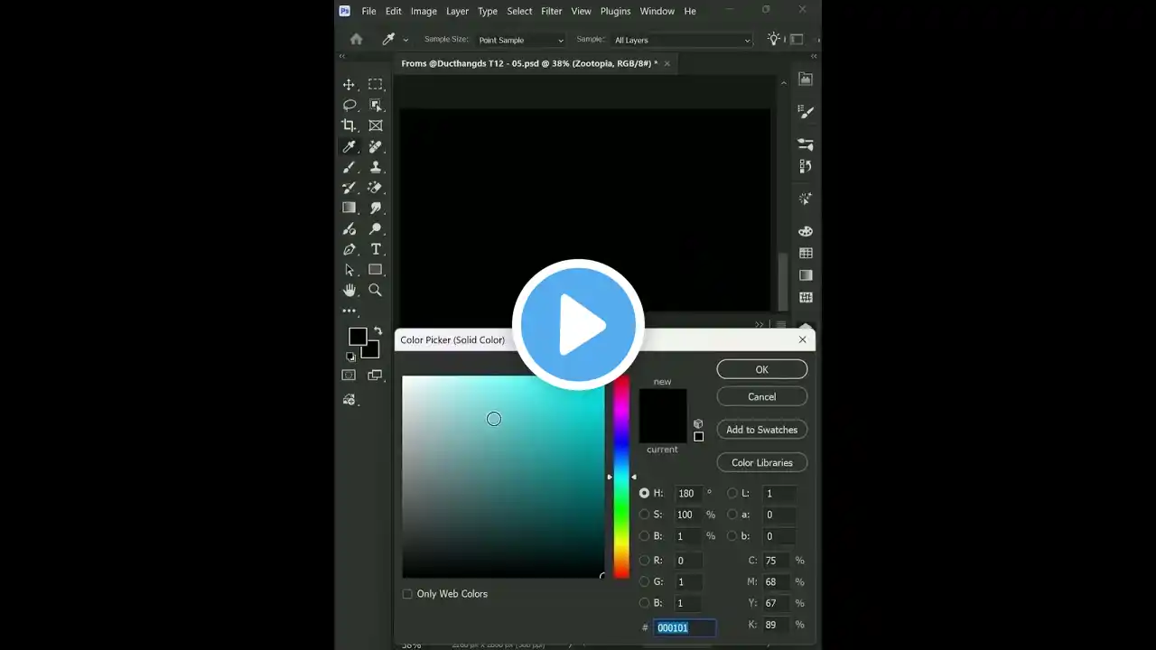Select the Object Selection tool

coord(376,106)
